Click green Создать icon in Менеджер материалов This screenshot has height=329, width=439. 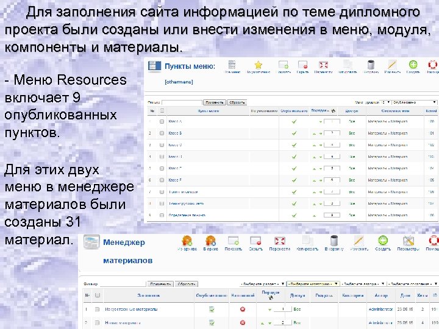pos(383,241)
